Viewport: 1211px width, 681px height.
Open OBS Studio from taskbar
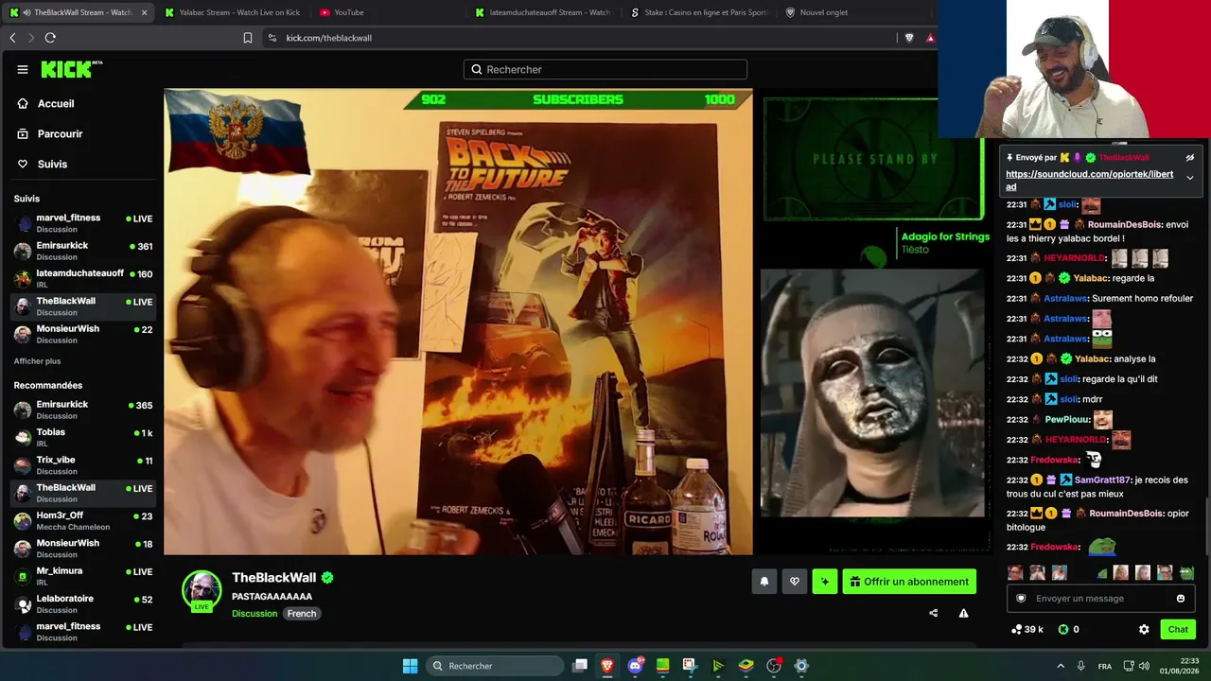[774, 666]
